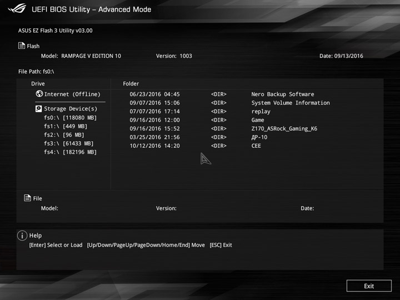Click the File Path fs0:\ text
The height and width of the screenshot is (300, 400).
point(36,72)
